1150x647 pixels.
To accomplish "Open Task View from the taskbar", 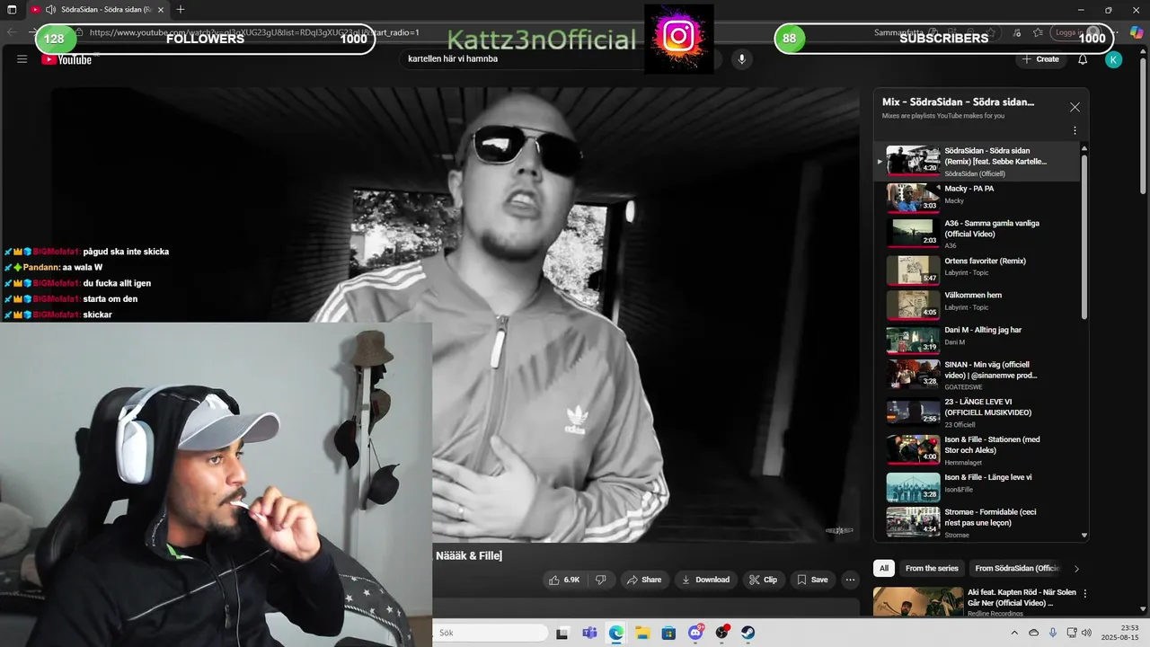I will tap(562, 633).
